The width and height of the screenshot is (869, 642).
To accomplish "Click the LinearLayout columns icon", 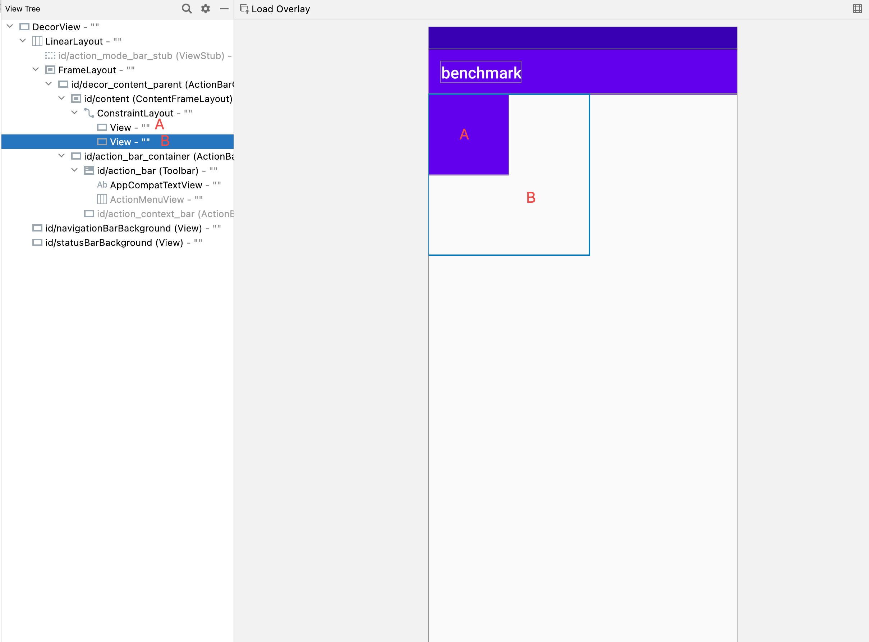I will 37,41.
